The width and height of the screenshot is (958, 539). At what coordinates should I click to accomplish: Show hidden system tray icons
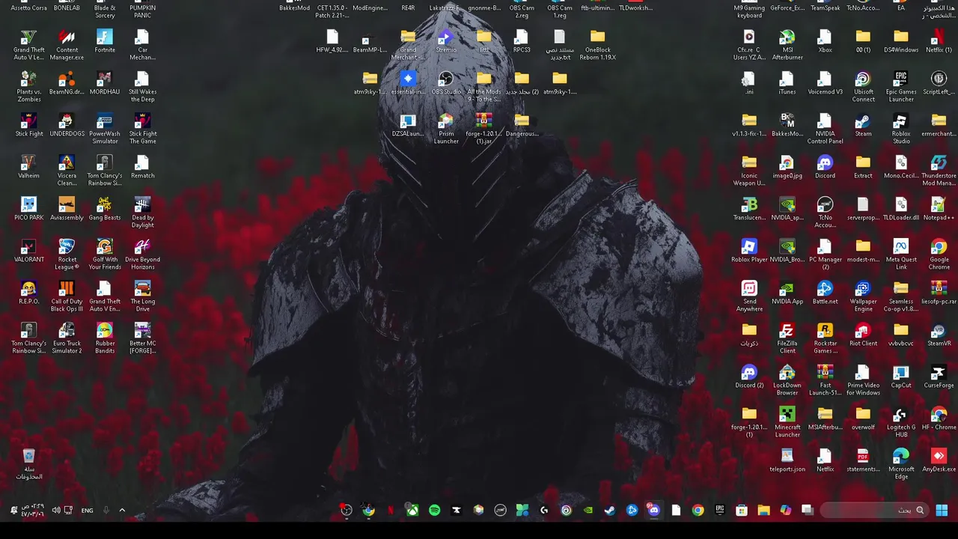122,511
